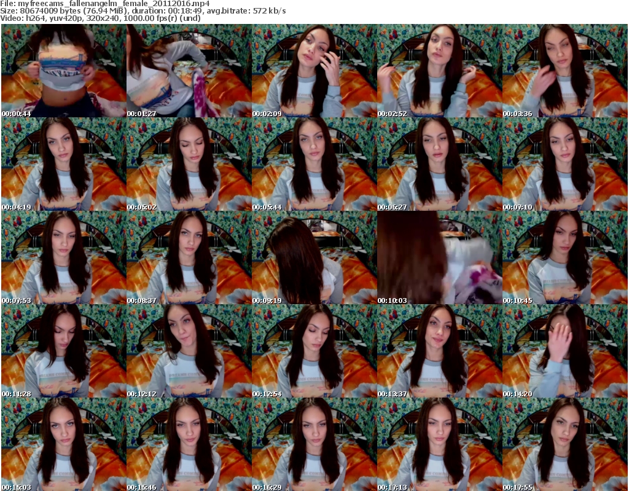Click the thumbnail timestamped 00:15:03

pos(64,444)
